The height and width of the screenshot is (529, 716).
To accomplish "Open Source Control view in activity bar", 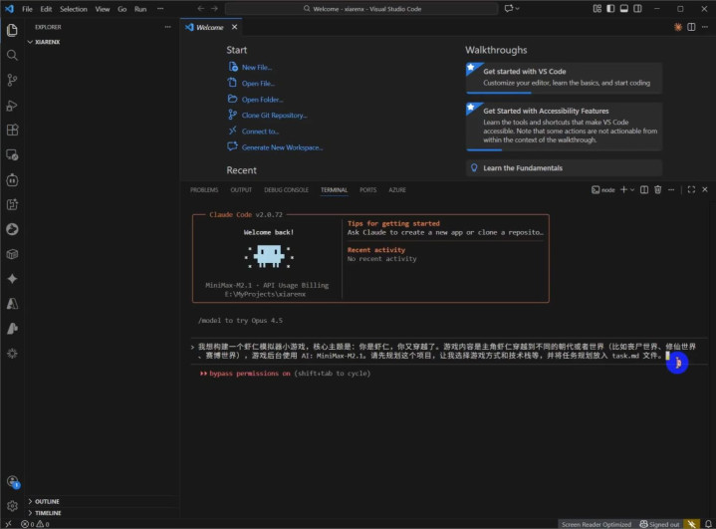I will (12, 80).
